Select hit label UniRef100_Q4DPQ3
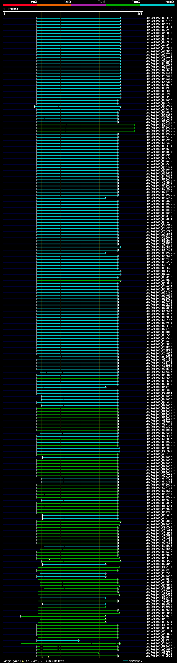 point(159,656)
